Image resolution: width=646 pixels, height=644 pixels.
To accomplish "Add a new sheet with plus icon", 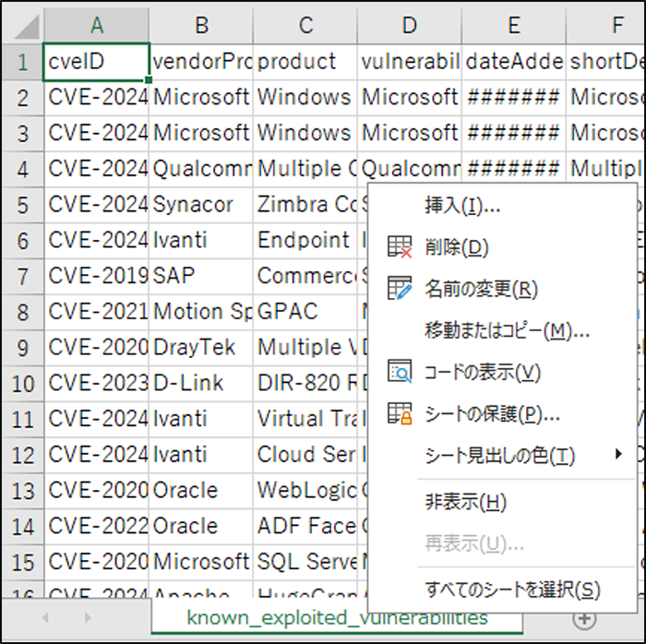I will 584,618.
